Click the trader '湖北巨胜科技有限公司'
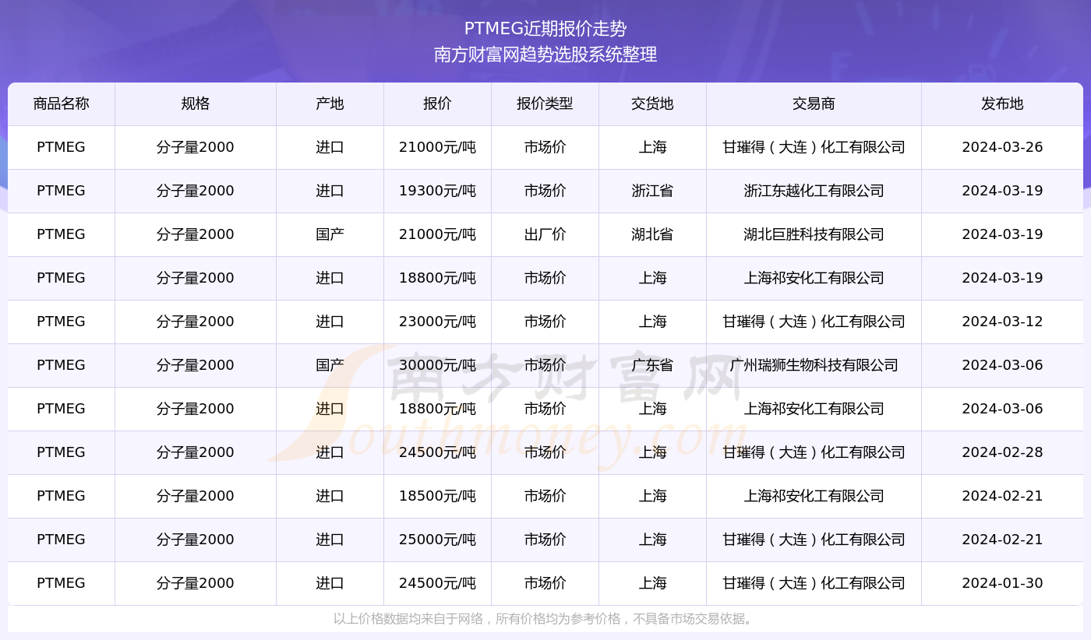Screen dimensions: 1091x640 pyautogui.click(x=814, y=234)
